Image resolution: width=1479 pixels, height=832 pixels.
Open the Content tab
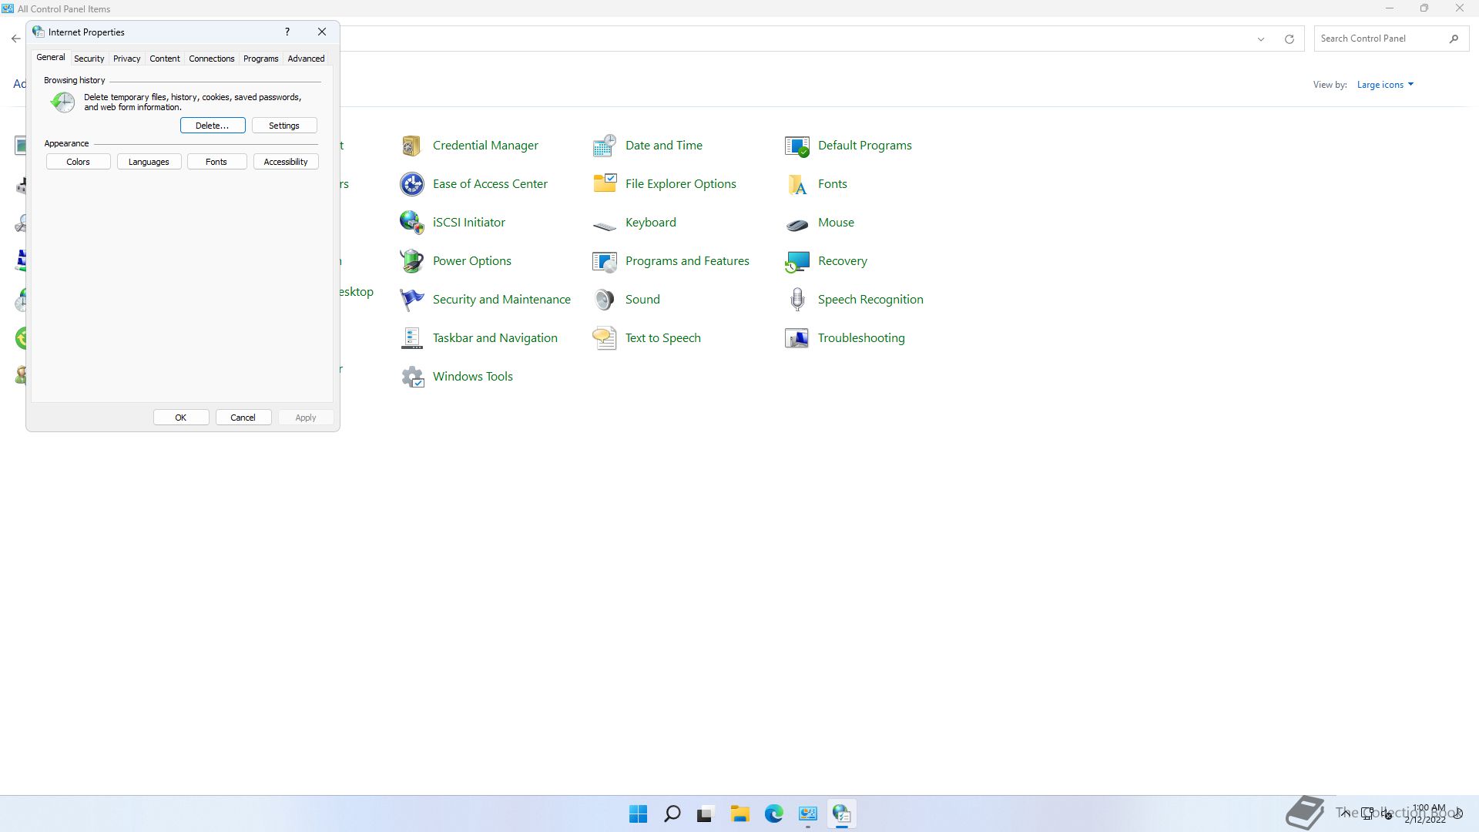click(164, 59)
